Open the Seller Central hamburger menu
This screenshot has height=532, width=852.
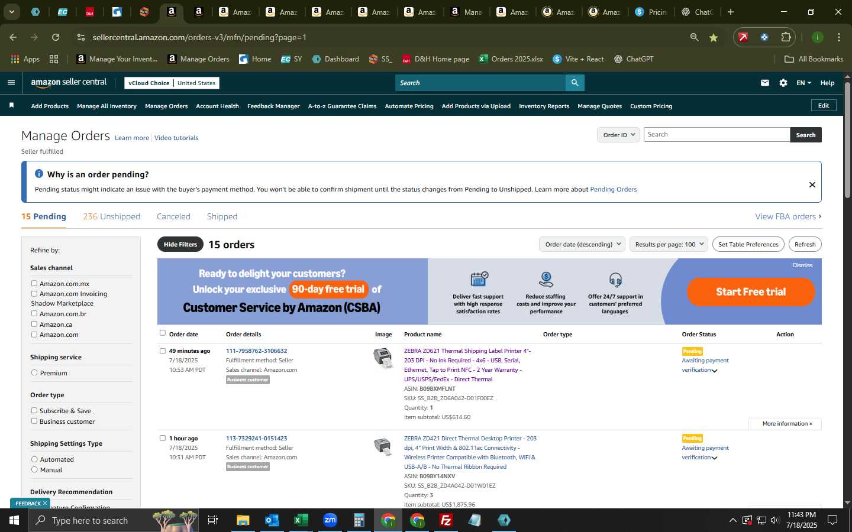coord(11,83)
